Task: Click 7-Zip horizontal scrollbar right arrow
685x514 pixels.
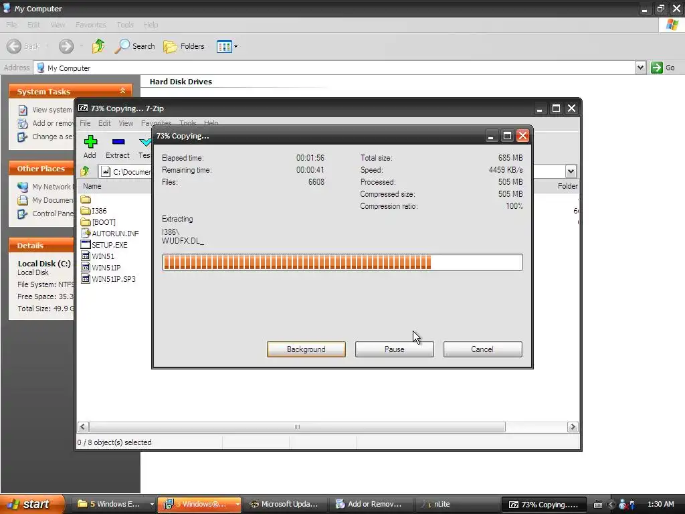Action: [x=573, y=426]
